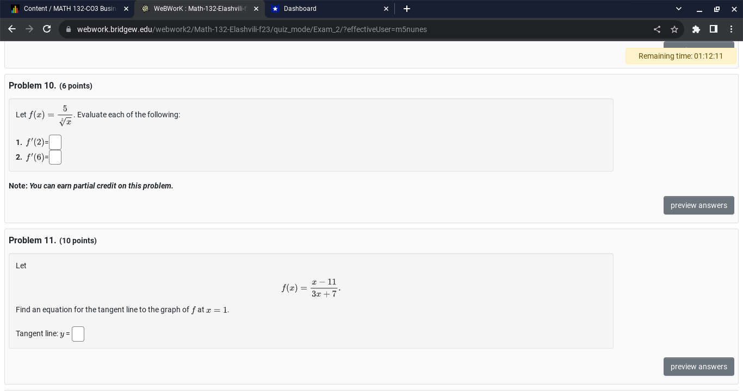Click the f'(6) answer box
Viewport: 743px width, 391px height.
55,157
